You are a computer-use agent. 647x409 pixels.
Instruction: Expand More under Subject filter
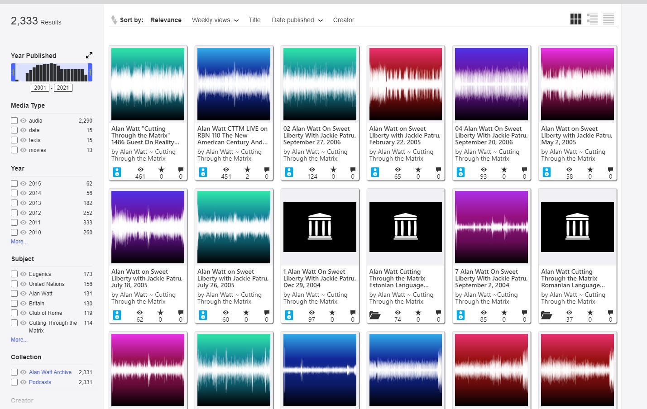[x=19, y=340]
